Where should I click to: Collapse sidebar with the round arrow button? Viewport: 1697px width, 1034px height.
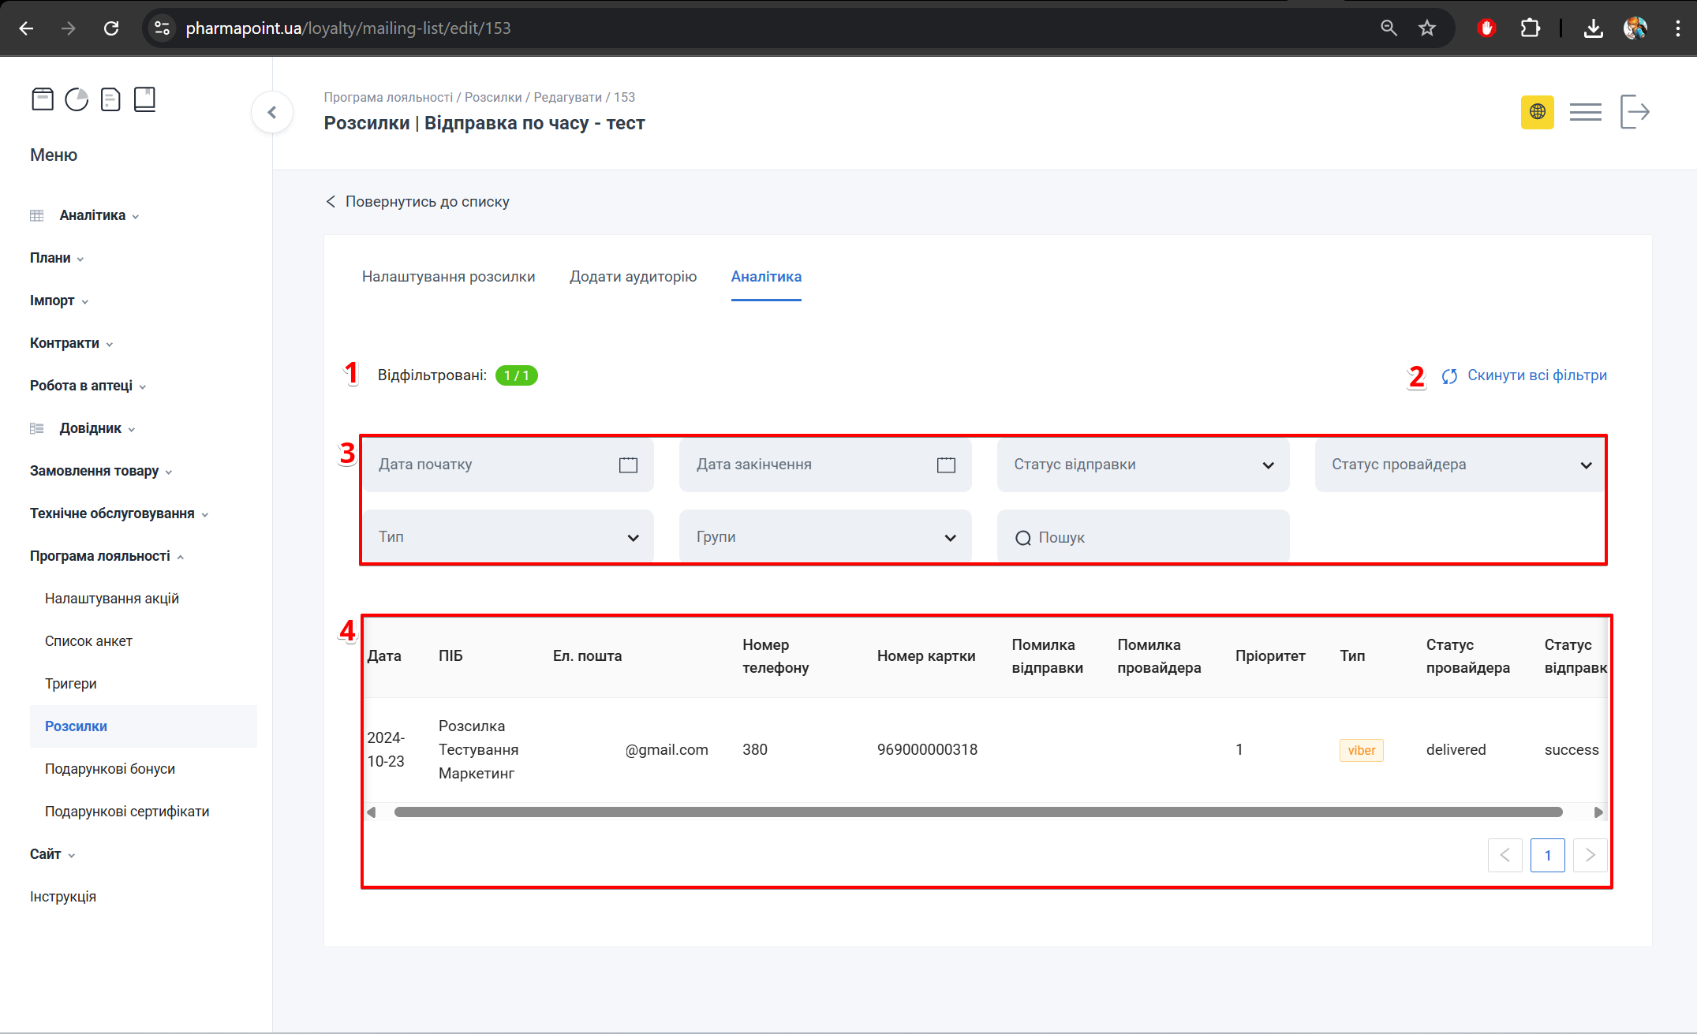click(272, 112)
